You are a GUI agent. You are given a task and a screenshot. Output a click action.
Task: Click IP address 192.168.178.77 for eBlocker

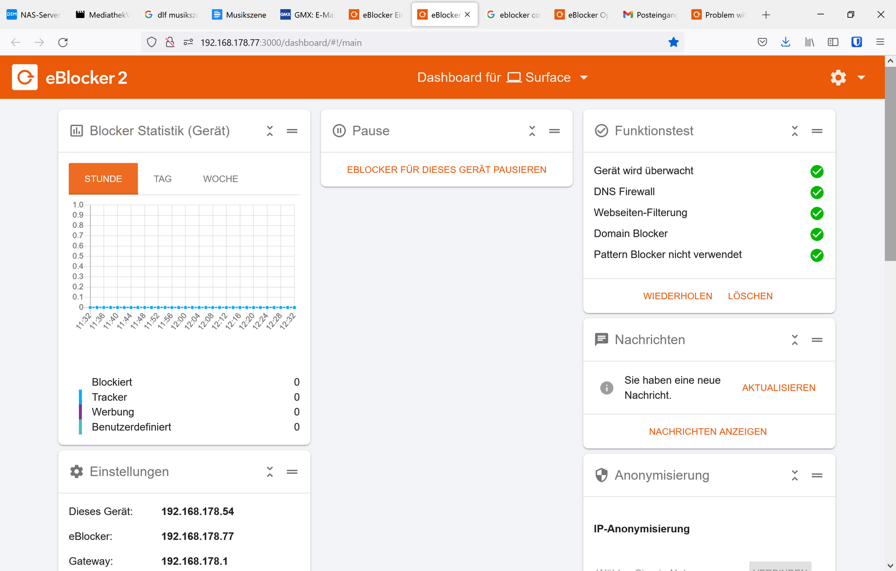pos(198,536)
